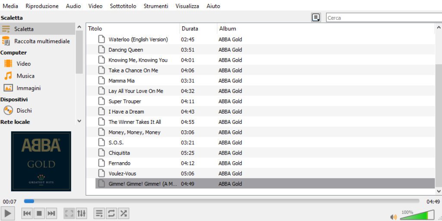The width and height of the screenshot is (442, 221).
Task: Toggle fullscreen video mode
Action: 69,213
